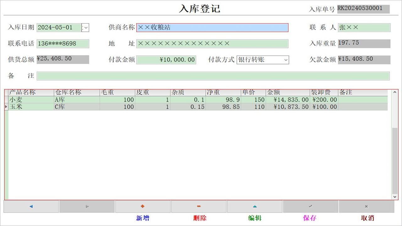This screenshot has width=402, height=226.
Task: Click the 编辑 text label
Action: click(254, 218)
